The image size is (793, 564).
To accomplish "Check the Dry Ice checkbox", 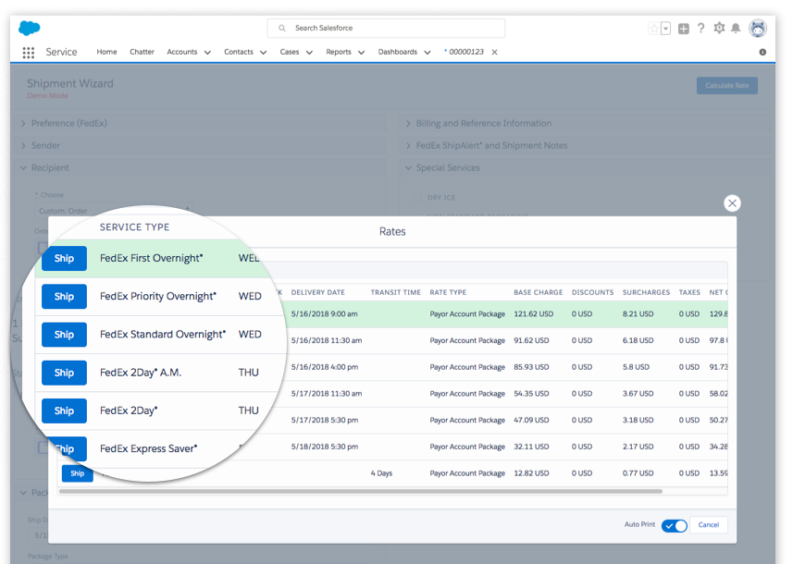I will (x=417, y=198).
